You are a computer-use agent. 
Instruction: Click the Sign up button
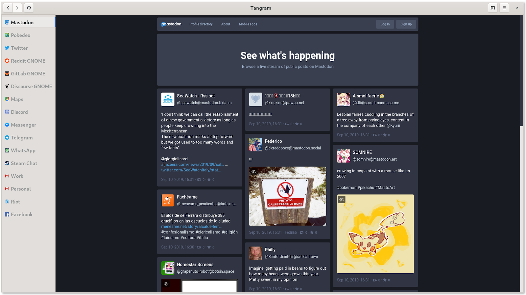(406, 24)
